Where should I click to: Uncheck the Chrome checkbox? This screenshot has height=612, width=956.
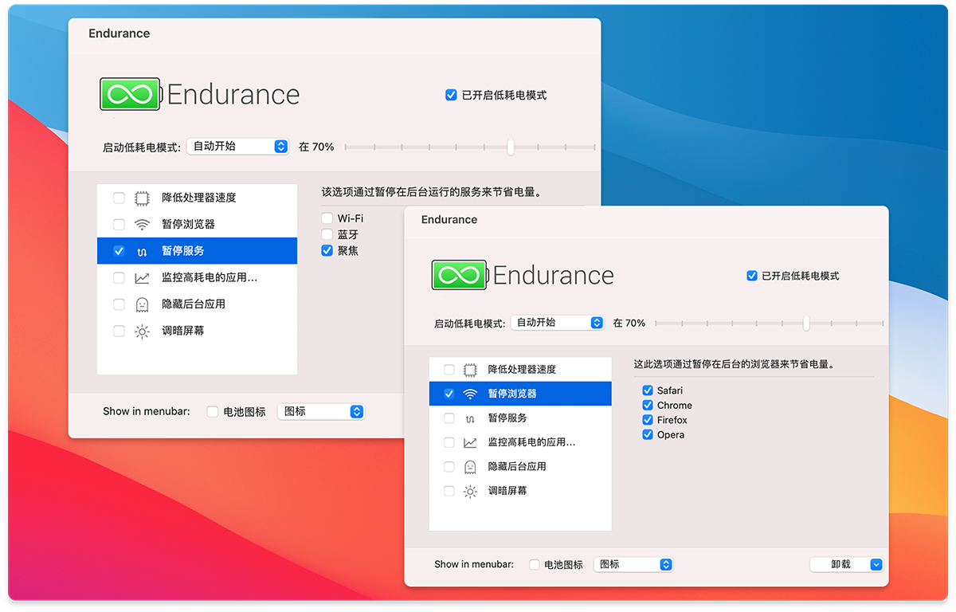[648, 405]
